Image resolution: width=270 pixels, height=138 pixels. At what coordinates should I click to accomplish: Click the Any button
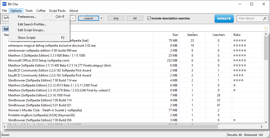(116, 18)
